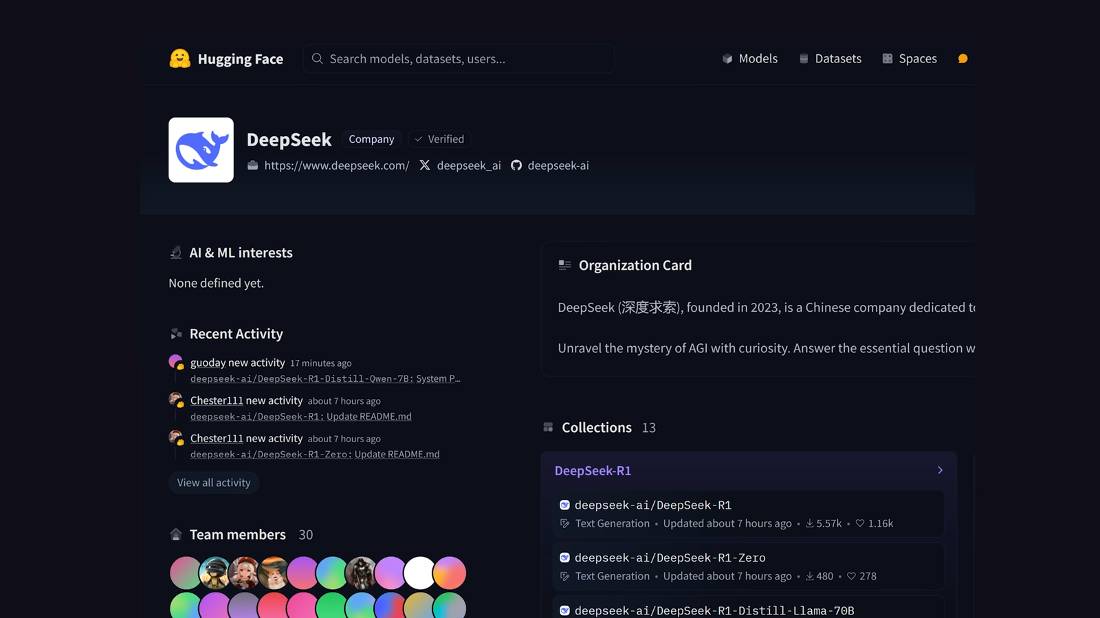
Task: Open DeepSeek-R1 collection title
Action: (x=593, y=470)
